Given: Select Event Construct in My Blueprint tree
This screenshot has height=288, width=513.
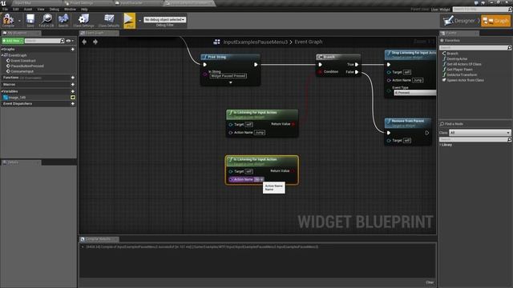Looking at the screenshot, I should coord(23,61).
